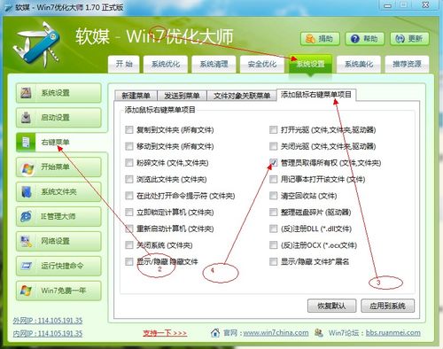Open the 系统美化 top tab

coord(359,64)
